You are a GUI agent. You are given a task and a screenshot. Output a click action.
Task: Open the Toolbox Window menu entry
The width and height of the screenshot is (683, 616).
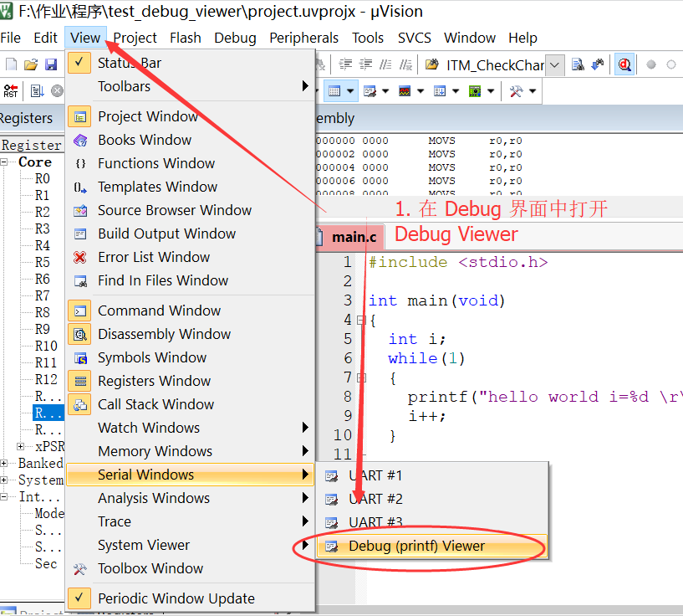191,568
